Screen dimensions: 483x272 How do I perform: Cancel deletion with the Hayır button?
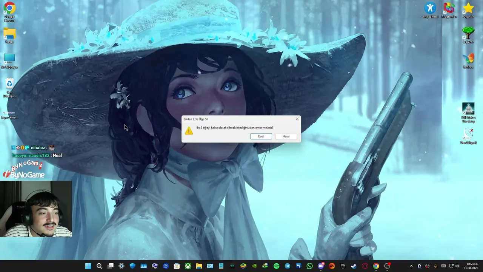(286, 136)
